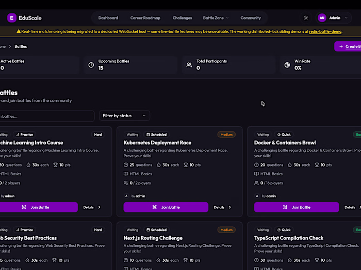361x270 pixels.
Task: Click the question mark icon for 10 questions
Action: point(126,260)
